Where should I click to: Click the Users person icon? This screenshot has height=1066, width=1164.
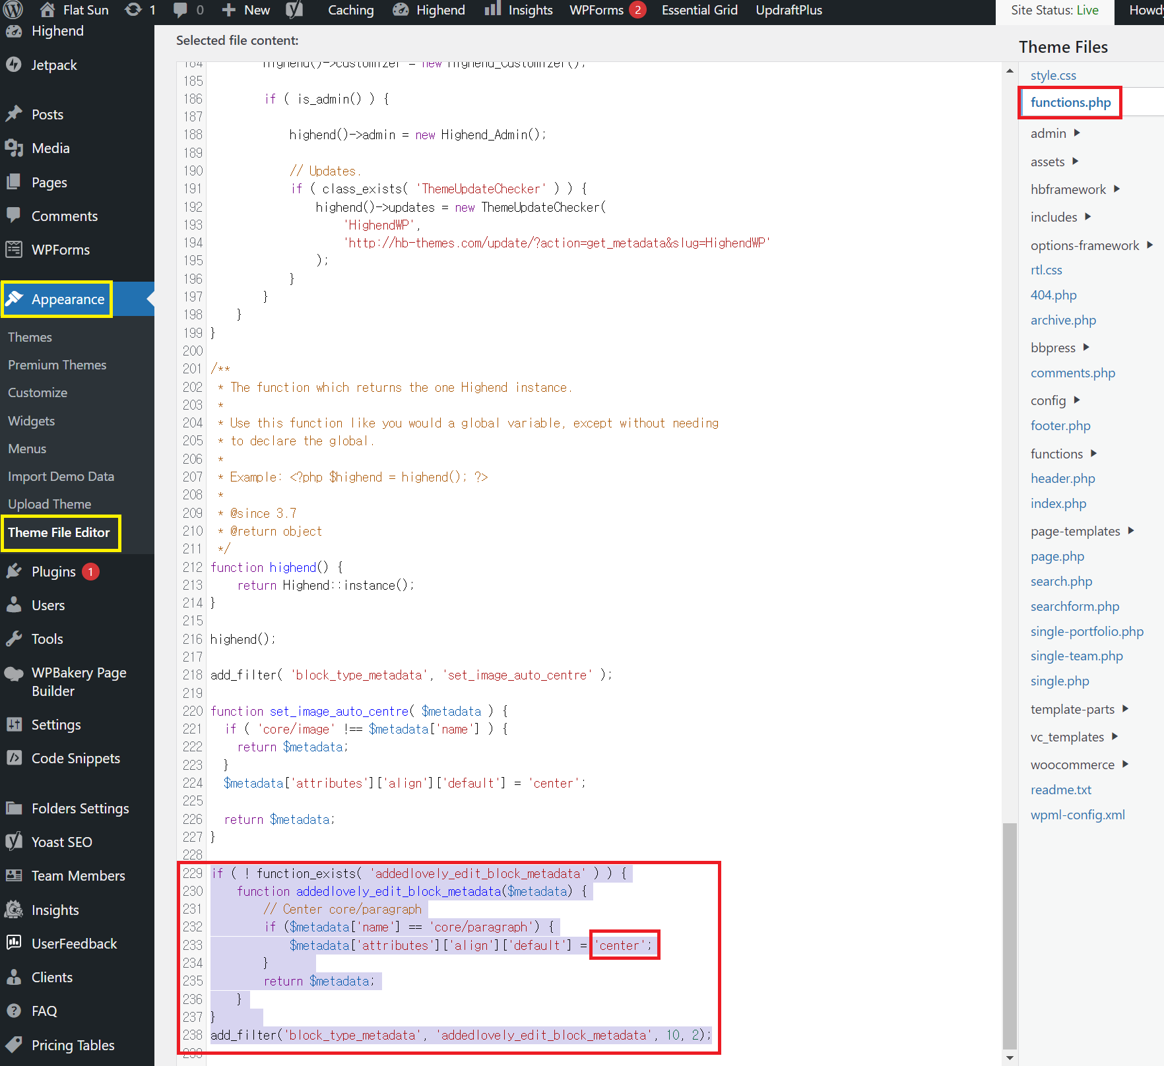click(14, 605)
